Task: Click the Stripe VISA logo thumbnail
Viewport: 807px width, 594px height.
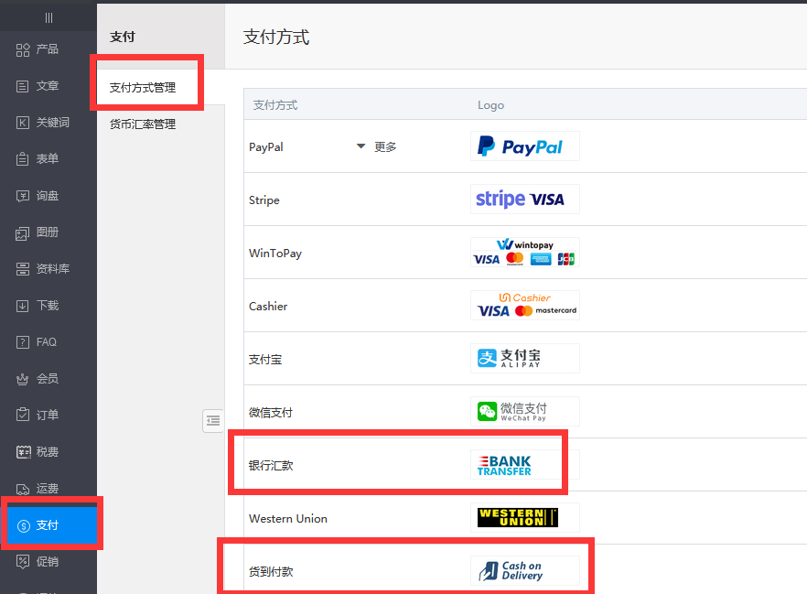Action: (x=524, y=200)
